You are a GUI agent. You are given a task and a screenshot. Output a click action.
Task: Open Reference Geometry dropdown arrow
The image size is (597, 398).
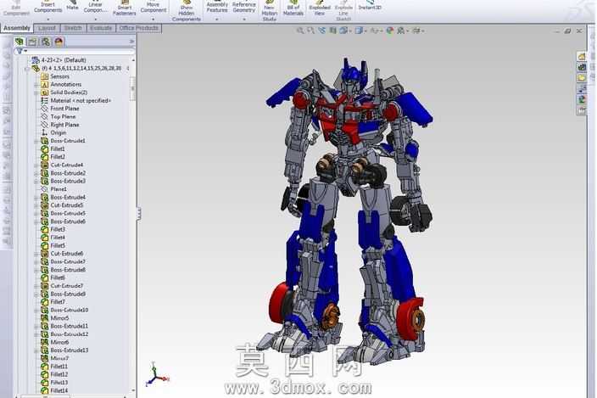pos(243,19)
